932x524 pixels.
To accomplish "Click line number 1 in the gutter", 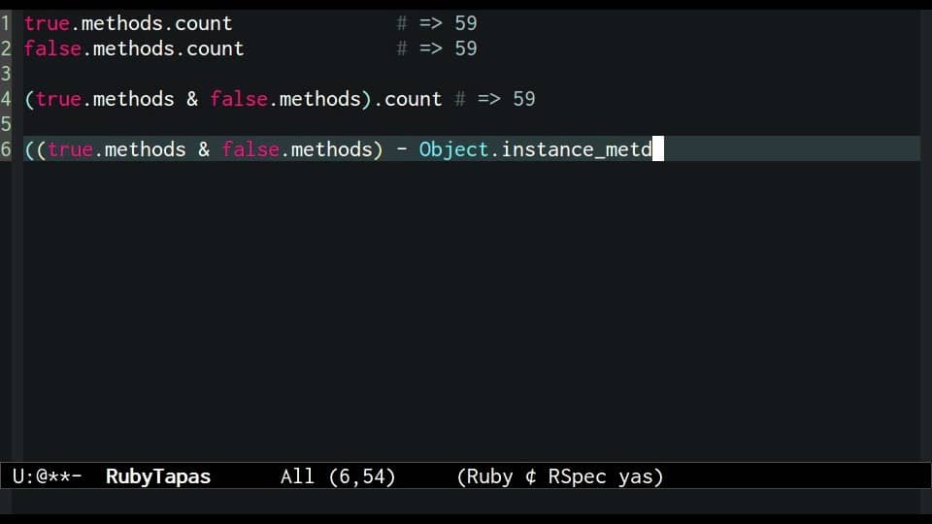I will [6, 23].
